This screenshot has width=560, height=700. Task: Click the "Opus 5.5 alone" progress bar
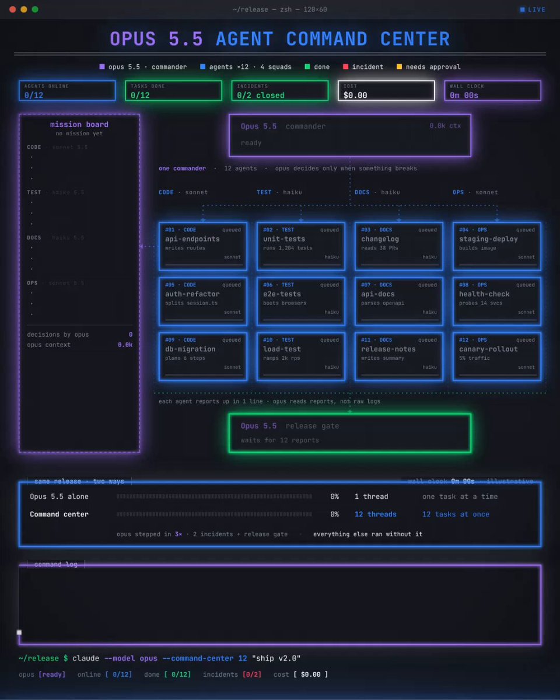point(214,497)
